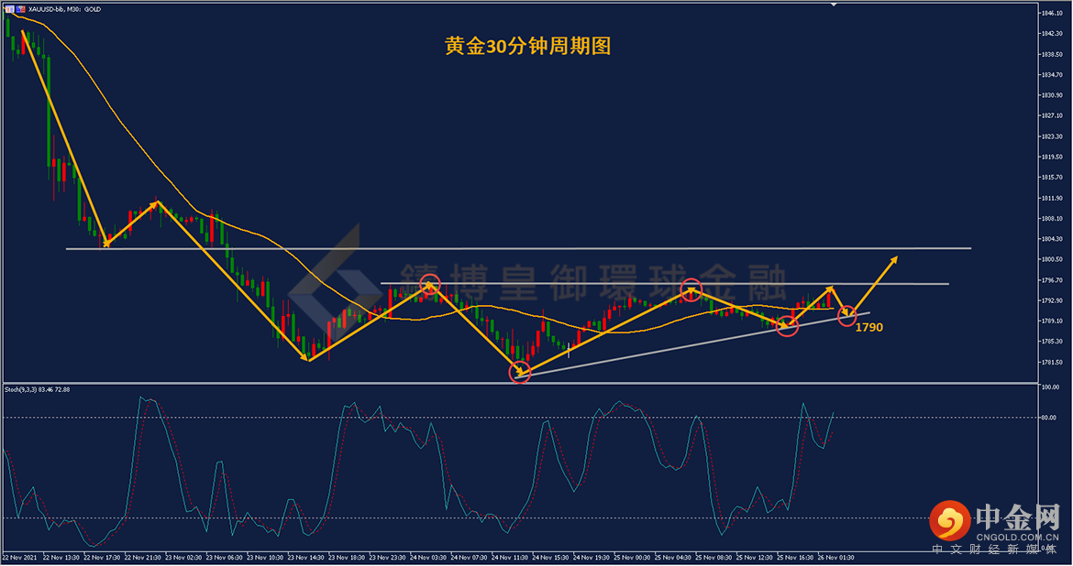The image size is (1073, 566).
Task: Click the 25 Nov 04:30 time label
Action: (x=673, y=558)
